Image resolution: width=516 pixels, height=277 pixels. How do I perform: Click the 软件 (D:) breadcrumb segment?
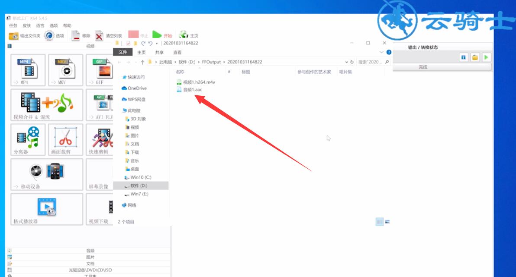pyautogui.click(x=187, y=62)
